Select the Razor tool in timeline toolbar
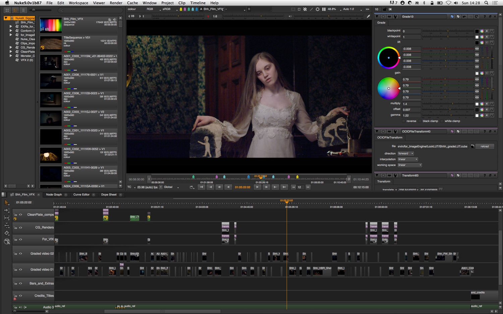Viewport: 503px width, 314px height. 7,233
